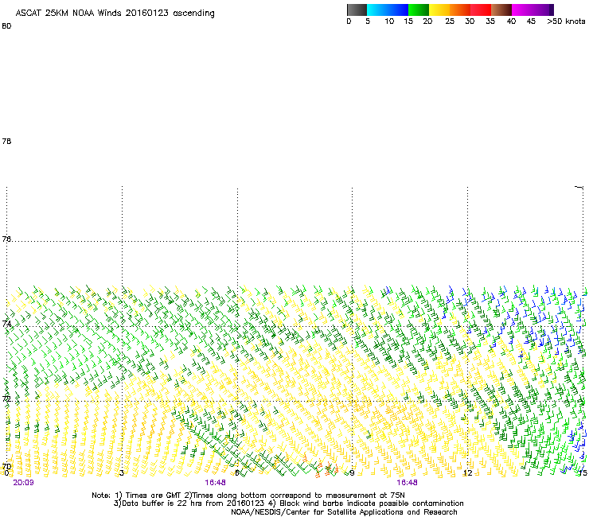Click the 'Data buffer is 22 hrs' note line
Screen dimensions: 589x517
point(288,503)
